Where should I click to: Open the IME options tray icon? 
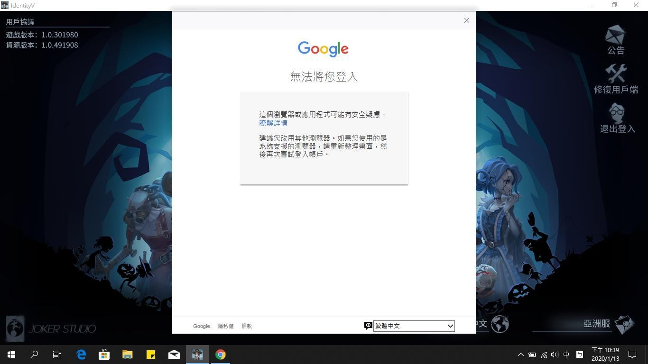coord(579,355)
